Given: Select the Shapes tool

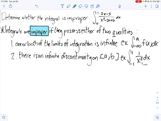Looking at the screenshot, I should 92,6.
